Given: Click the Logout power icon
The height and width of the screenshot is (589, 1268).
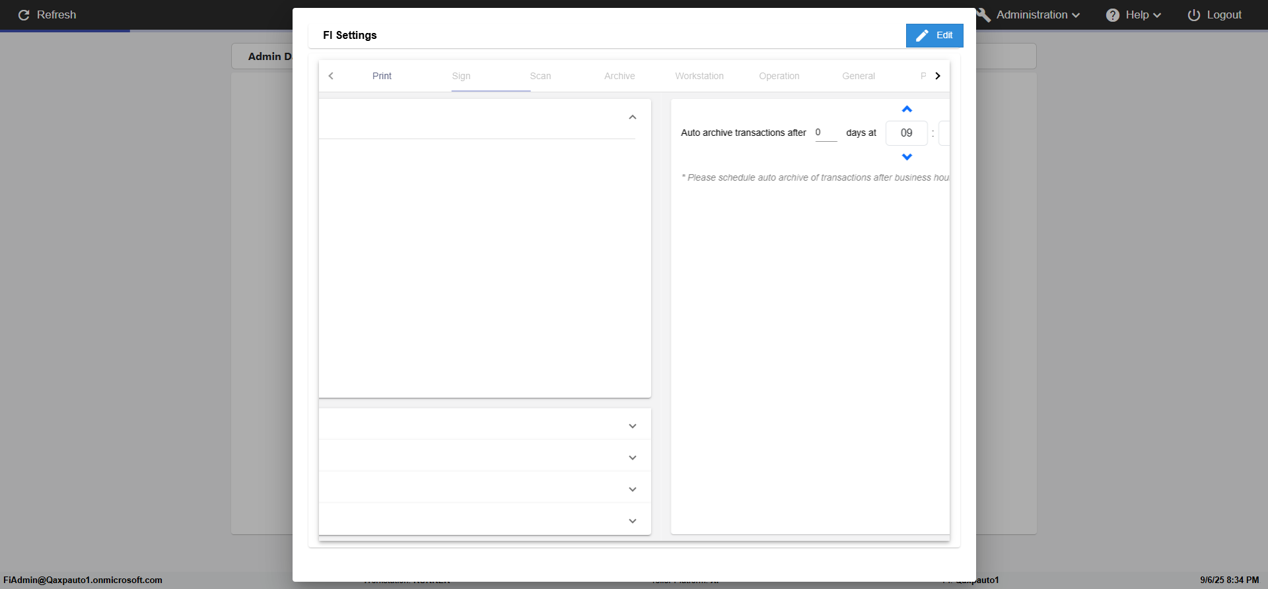Looking at the screenshot, I should [x=1193, y=15].
